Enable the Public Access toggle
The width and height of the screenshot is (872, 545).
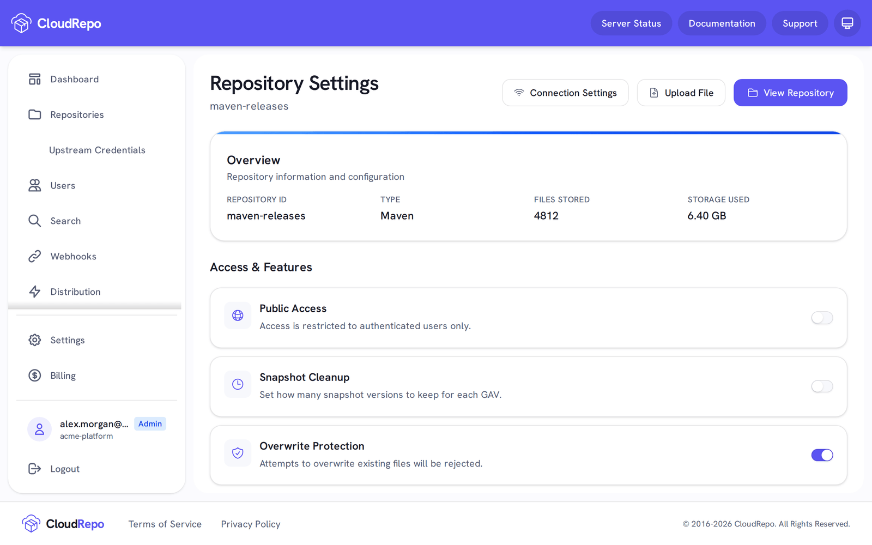pyautogui.click(x=822, y=318)
